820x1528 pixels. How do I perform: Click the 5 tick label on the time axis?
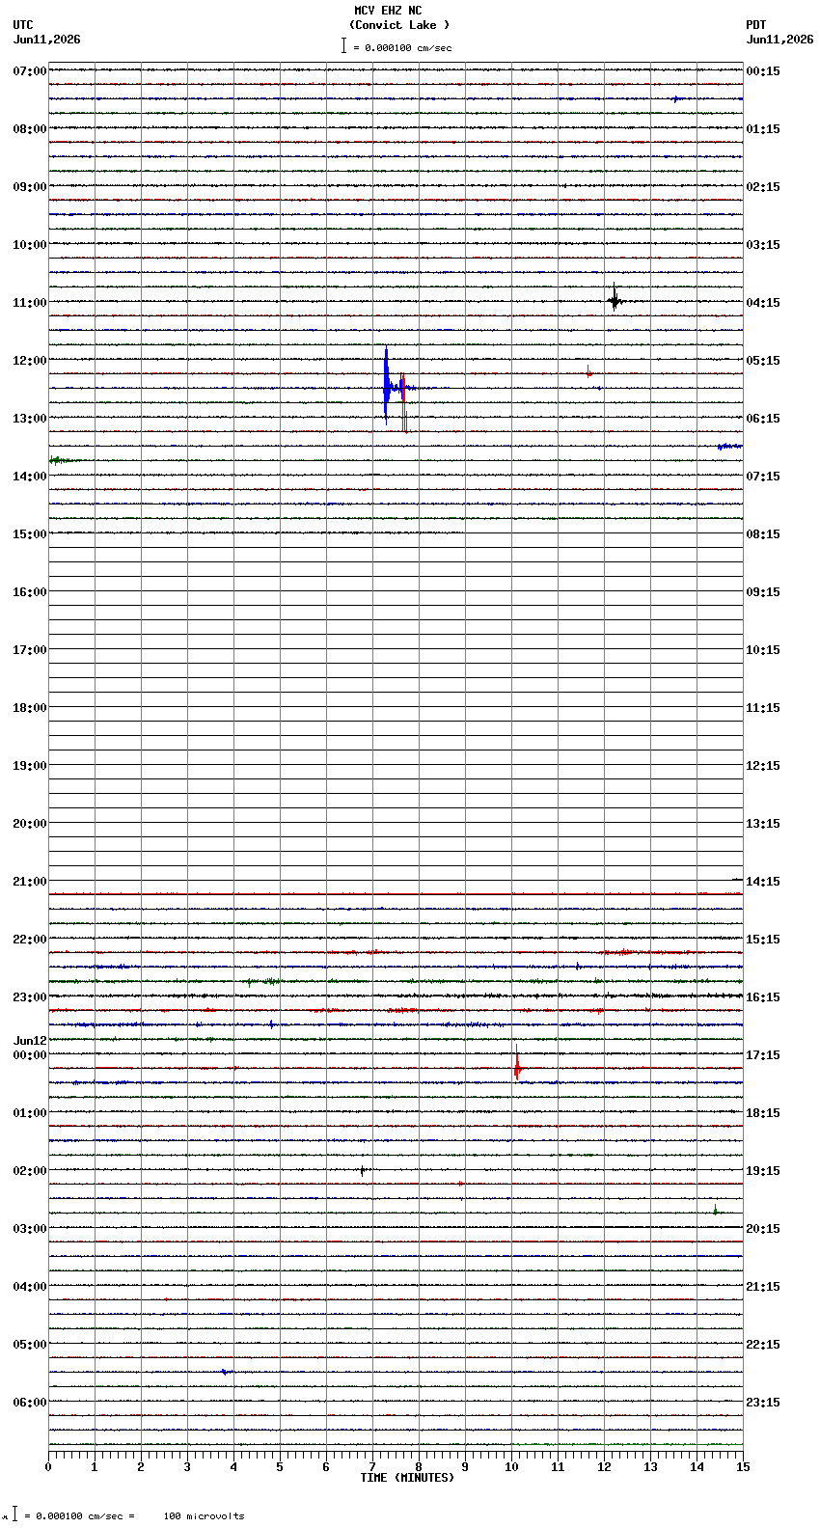click(280, 1467)
